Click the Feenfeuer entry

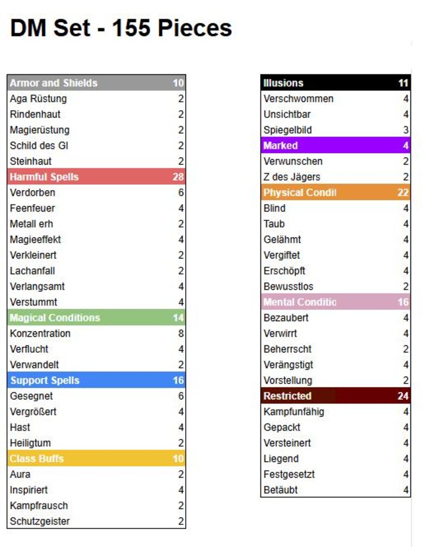tap(32, 209)
